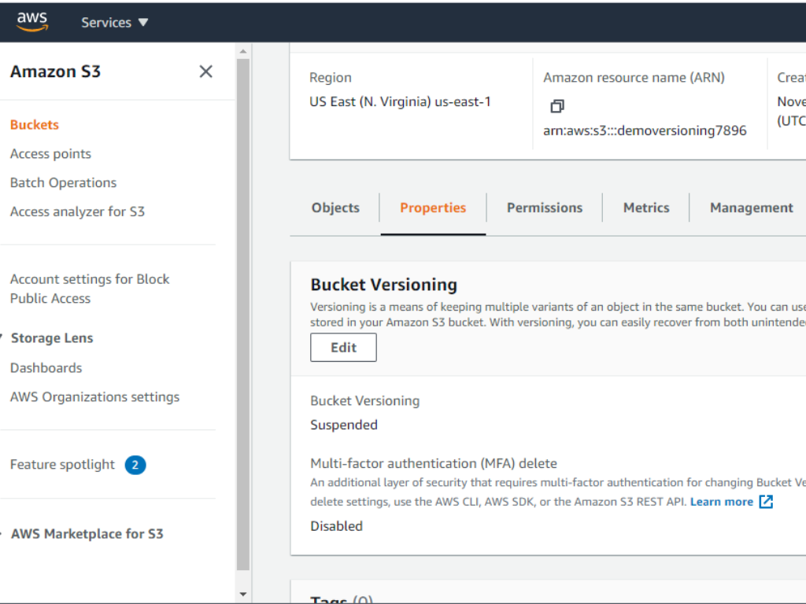The width and height of the screenshot is (806, 604).
Task: Open the Learn more link
Action: (x=721, y=502)
